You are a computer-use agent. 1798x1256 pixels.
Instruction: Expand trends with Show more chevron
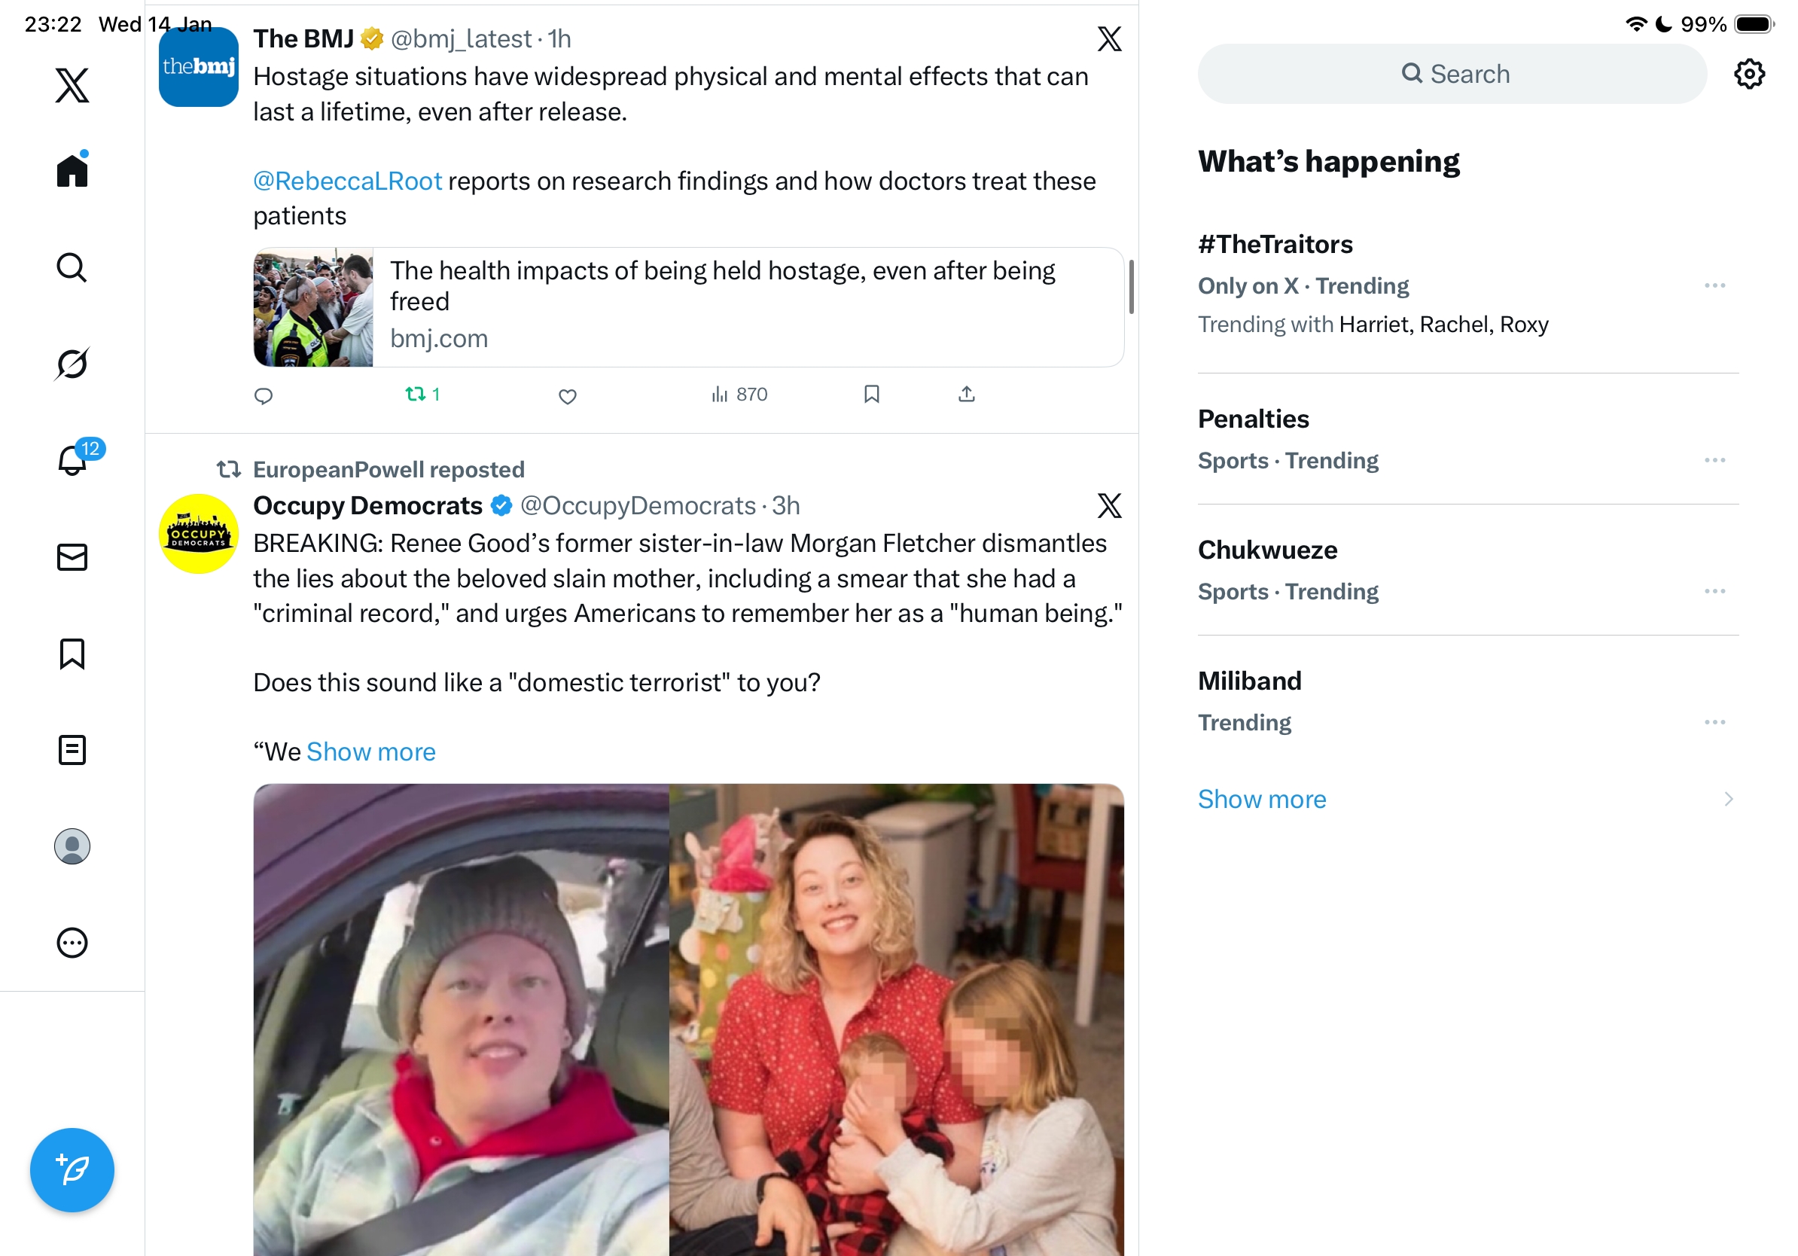(x=1727, y=799)
